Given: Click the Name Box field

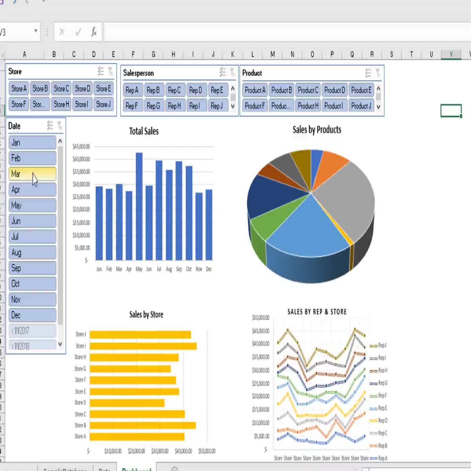Looking at the screenshot, I should pyautogui.click(x=16, y=32).
